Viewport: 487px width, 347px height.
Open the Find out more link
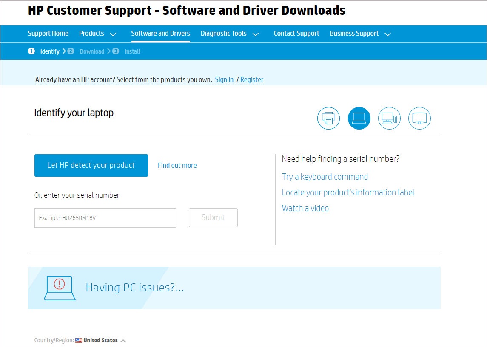(x=177, y=165)
